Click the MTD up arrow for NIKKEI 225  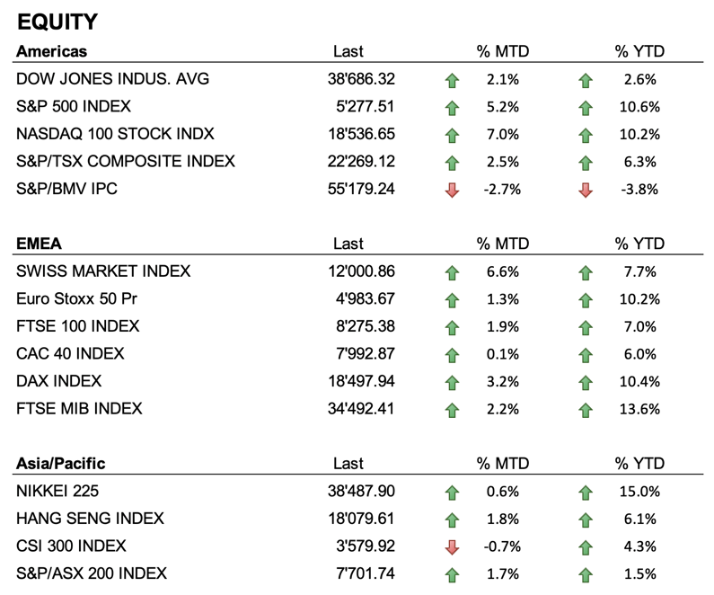click(x=452, y=493)
